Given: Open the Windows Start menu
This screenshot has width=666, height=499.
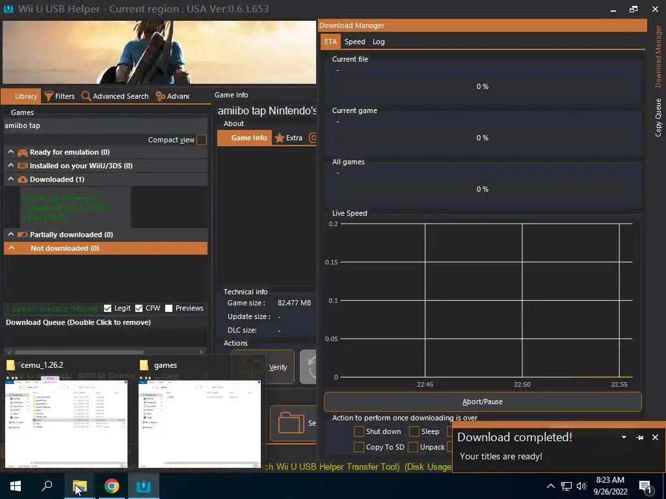Looking at the screenshot, I should [x=16, y=486].
